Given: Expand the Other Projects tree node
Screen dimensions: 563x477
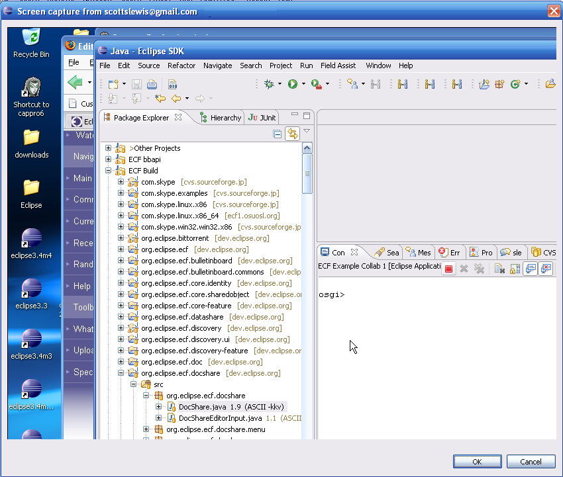Looking at the screenshot, I should 108,148.
